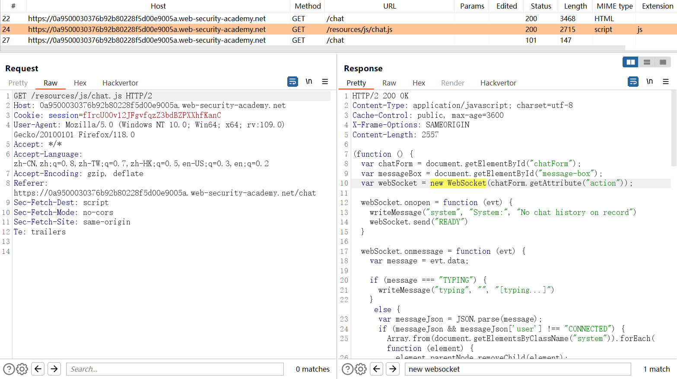Sort history by Status column header
677x379 pixels.
pyautogui.click(x=541, y=6)
